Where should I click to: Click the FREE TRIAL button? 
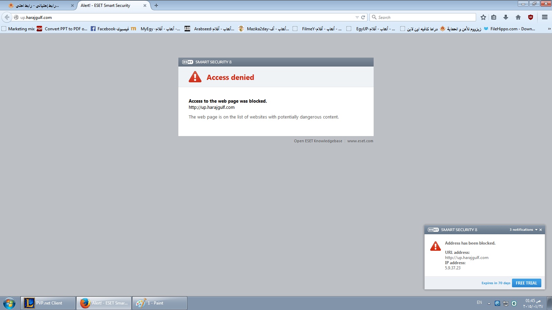coord(526,283)
